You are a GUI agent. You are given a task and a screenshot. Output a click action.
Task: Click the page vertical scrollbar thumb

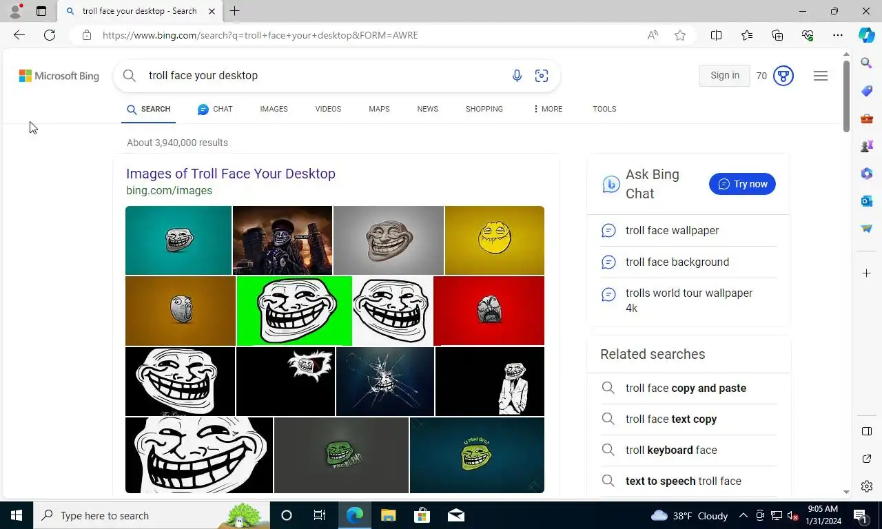846,96
